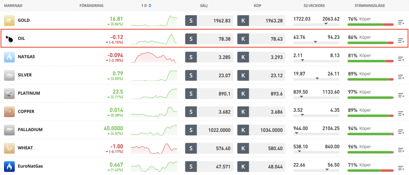Open the COPPER 1-day sparkline chart
Image resolution: width=409 pixels, height=175 pixels.
(x=154, y=111)
